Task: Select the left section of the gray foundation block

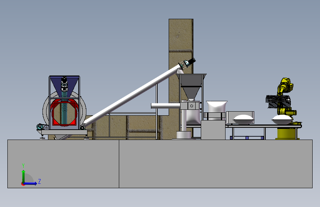Action: tap(63, 164)
